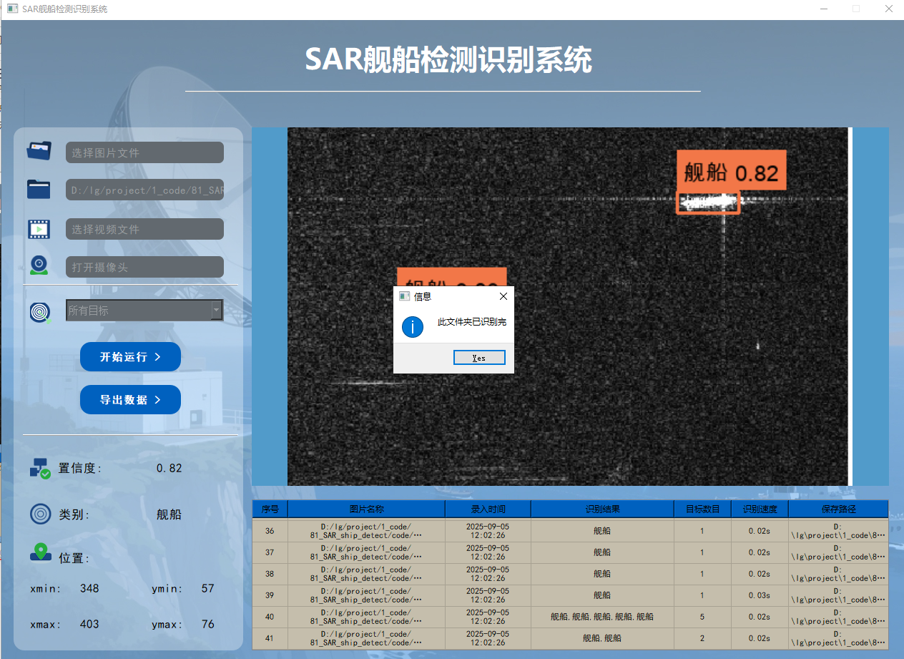Click the select video file icon
Image resolution: width=904 pixels, height=659 pixels.
pyautogui.click(x=39, y=229)
